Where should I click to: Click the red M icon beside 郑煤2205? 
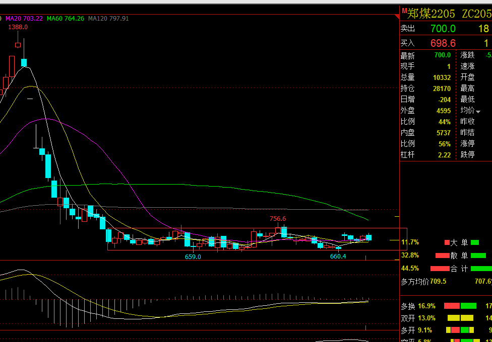tap(404, 11)
